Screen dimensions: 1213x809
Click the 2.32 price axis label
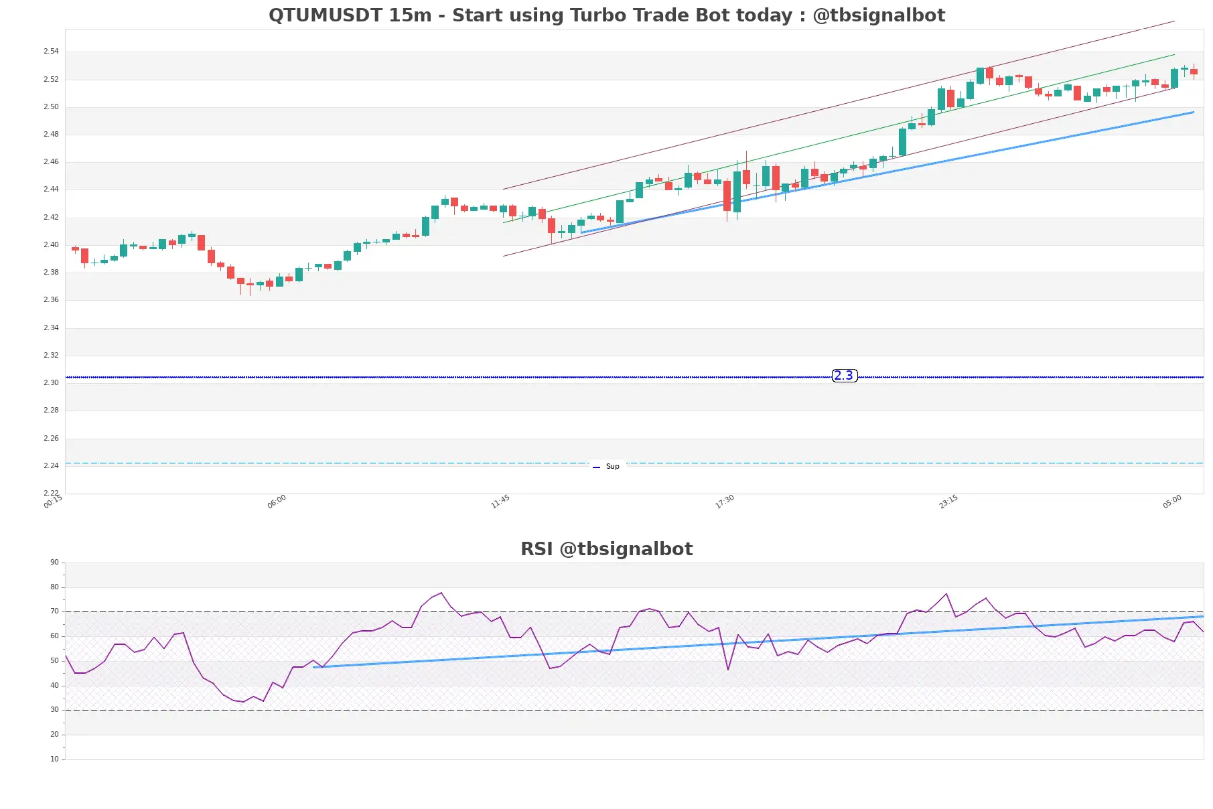pos(51,355)
